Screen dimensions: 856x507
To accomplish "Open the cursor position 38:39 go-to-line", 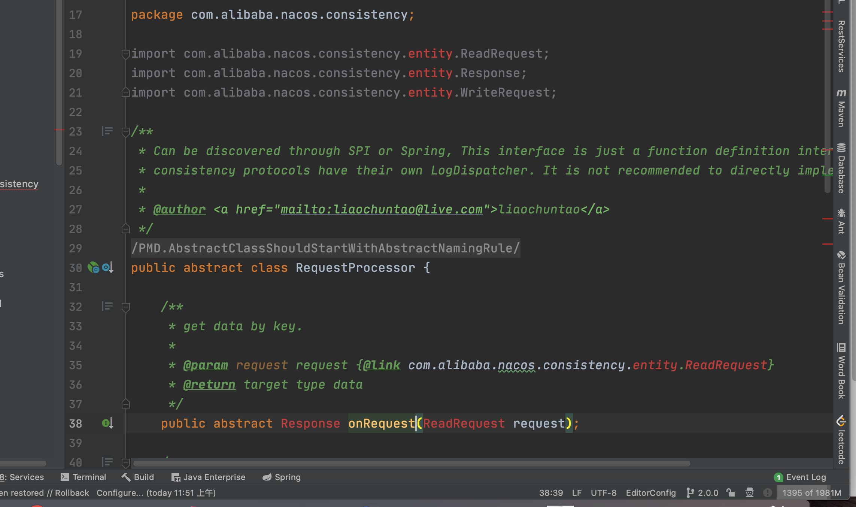I will tap(551, 493).
